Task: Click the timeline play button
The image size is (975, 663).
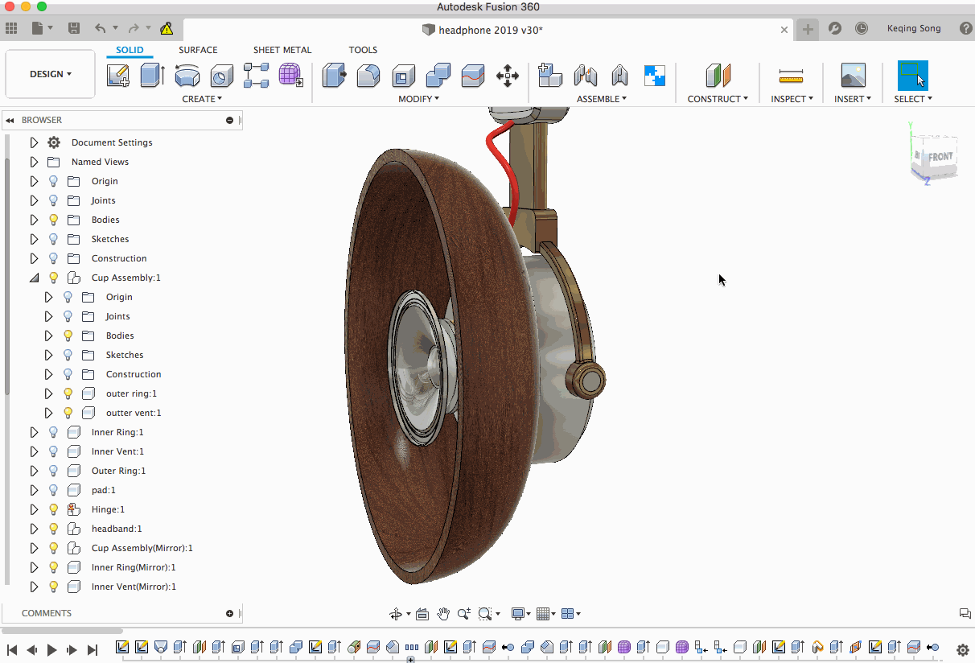Action: [x=52, y=650]
